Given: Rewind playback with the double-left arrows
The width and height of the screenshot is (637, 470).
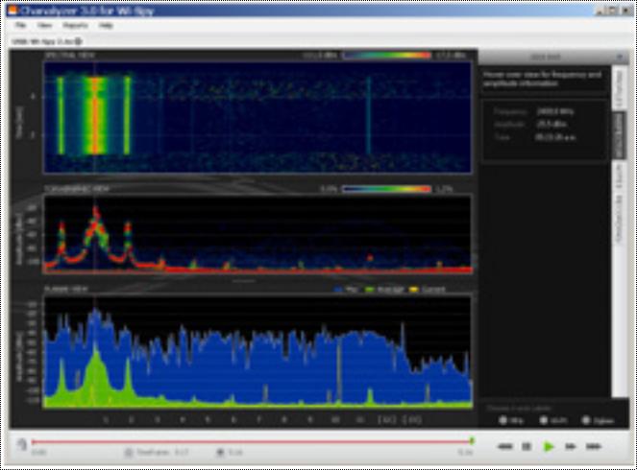Looking at the screenshot, I should tap(504, 446).
